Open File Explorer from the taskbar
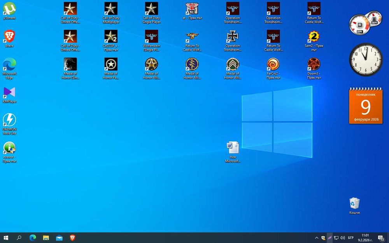The height and width of the screenshot is (243, 389). pos(46,238)
